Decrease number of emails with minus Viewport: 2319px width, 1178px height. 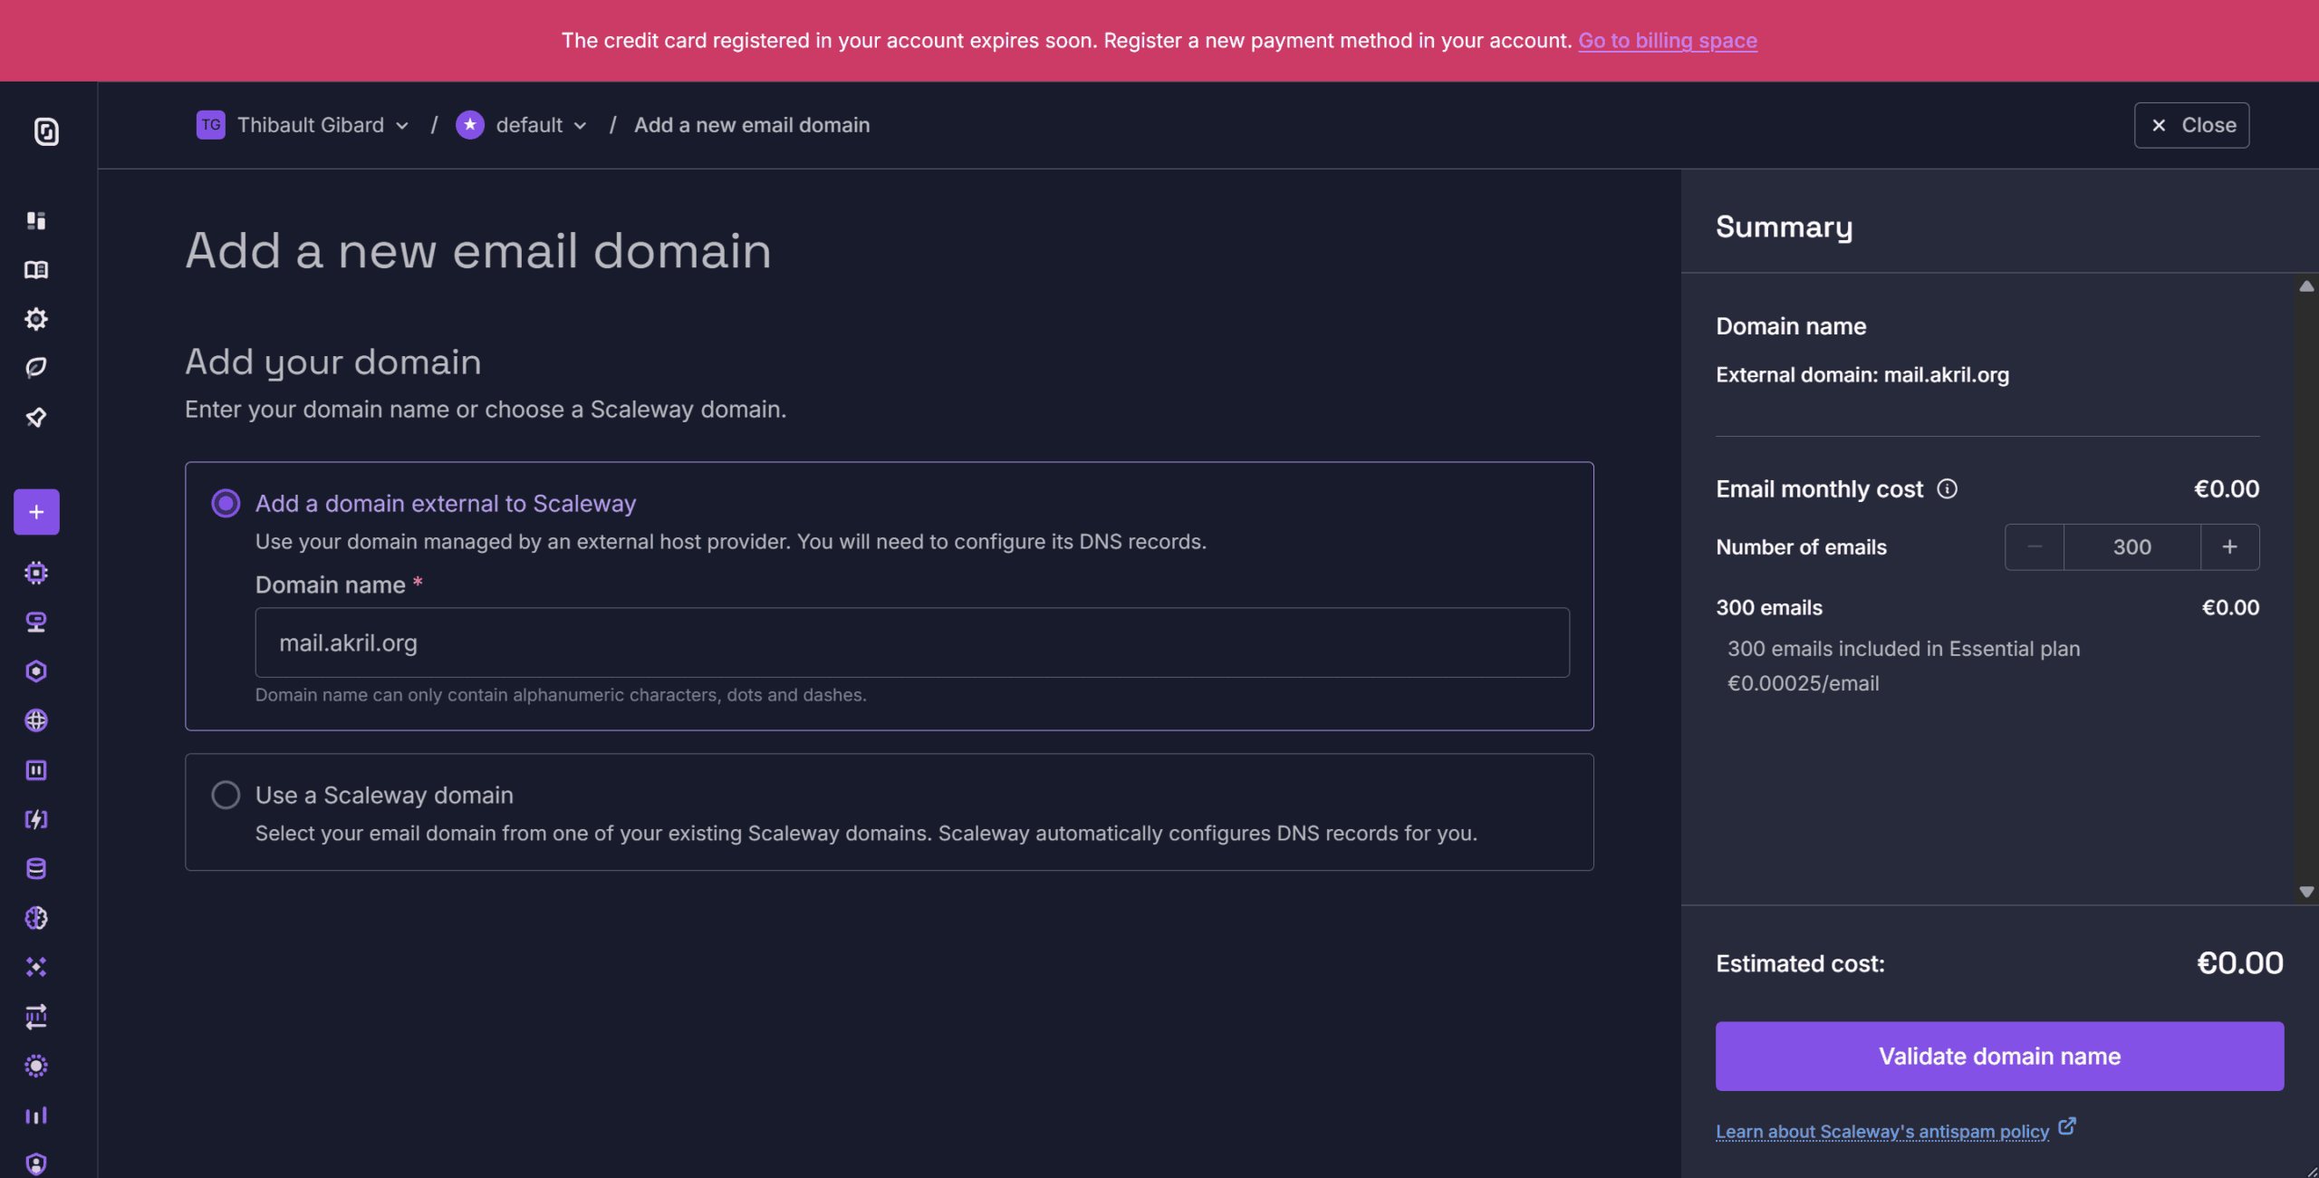click(x=2035, y=546)
